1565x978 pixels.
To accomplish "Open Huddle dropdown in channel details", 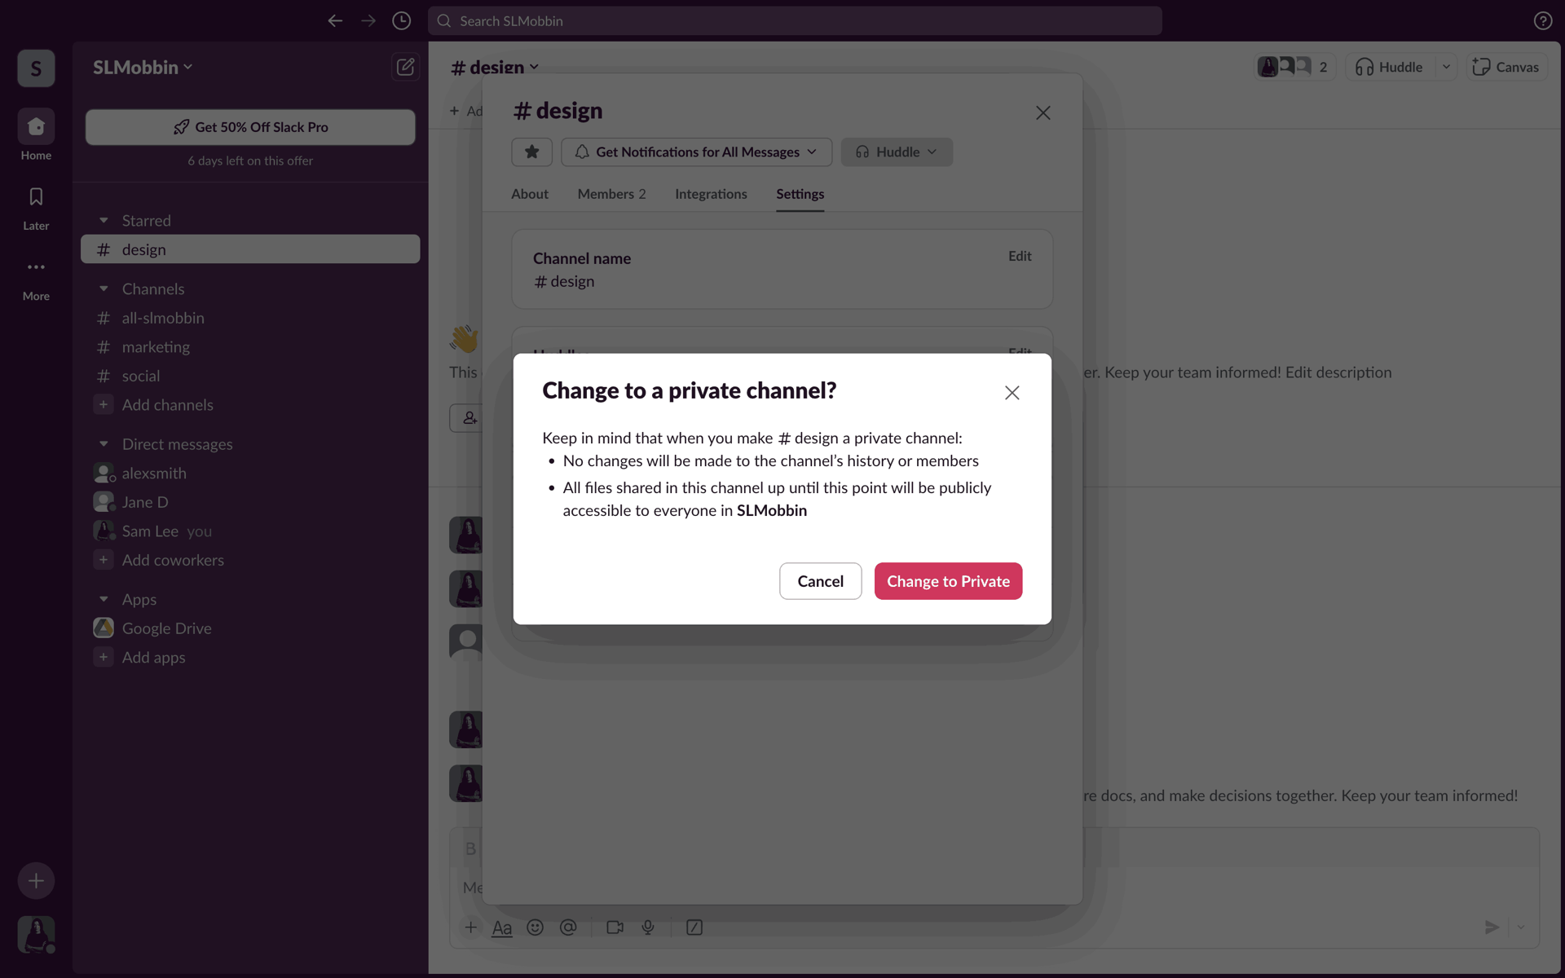I will (x=897, y=152).
